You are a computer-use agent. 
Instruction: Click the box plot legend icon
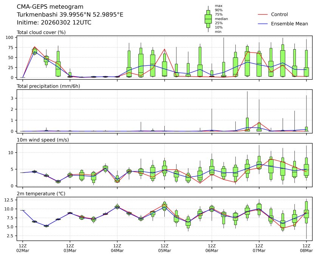(x=208, y=19)
